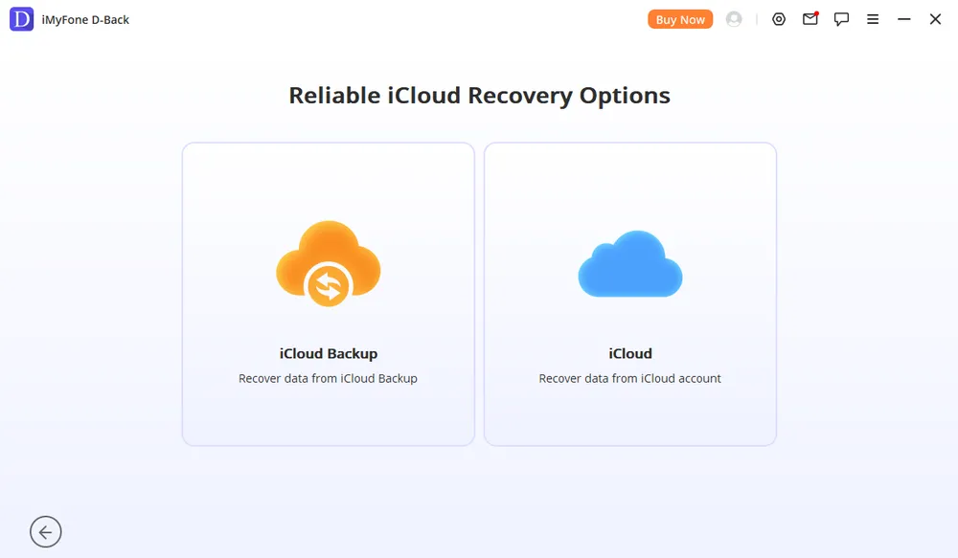Screen dimensions: 958x558
Task: Click the 'Recover data from iCloud Backup' text
Action: [x=328, y=378]
